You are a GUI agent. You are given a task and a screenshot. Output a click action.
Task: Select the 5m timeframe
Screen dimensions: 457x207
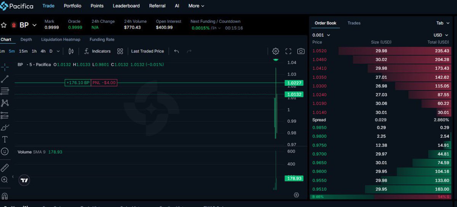click(12, 51)
